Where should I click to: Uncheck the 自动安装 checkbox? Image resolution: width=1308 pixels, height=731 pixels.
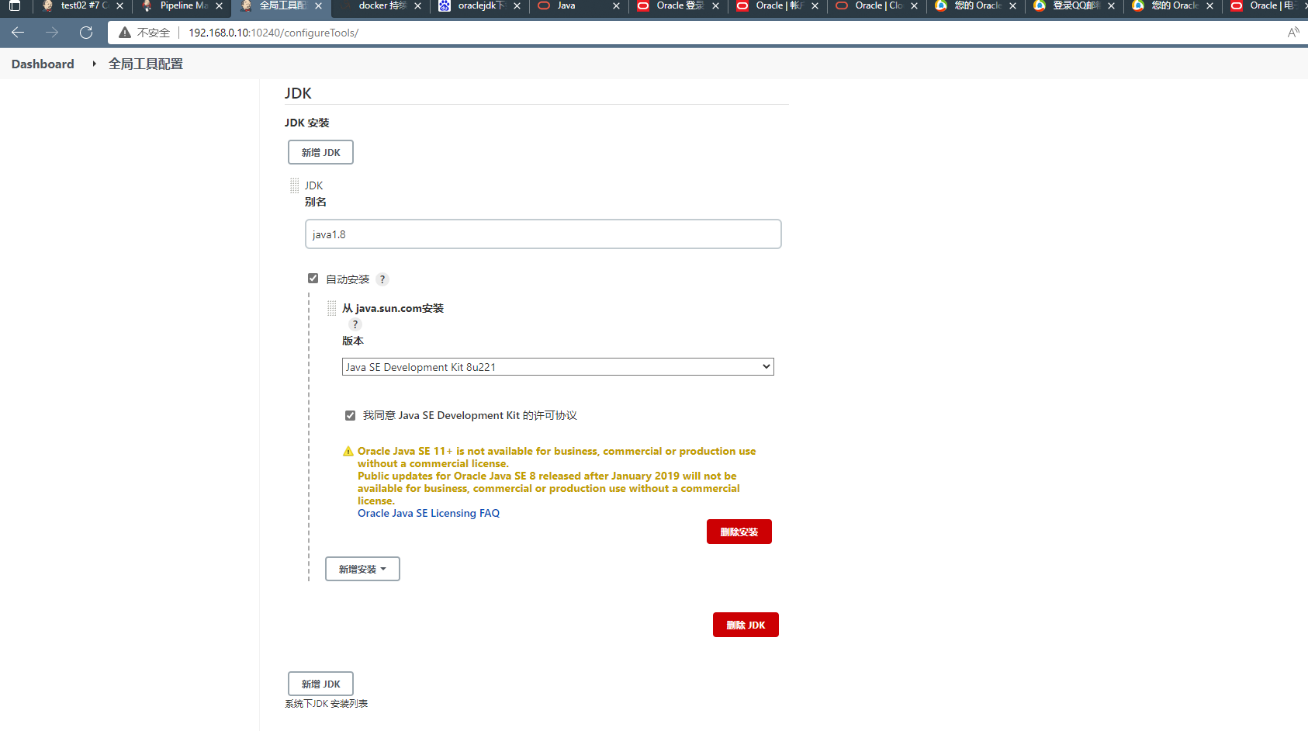313,279
